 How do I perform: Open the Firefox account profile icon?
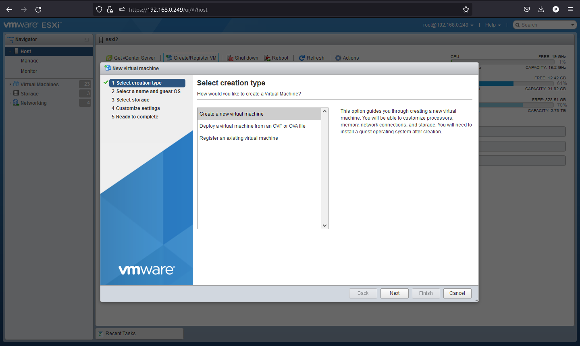coord(556,9)
